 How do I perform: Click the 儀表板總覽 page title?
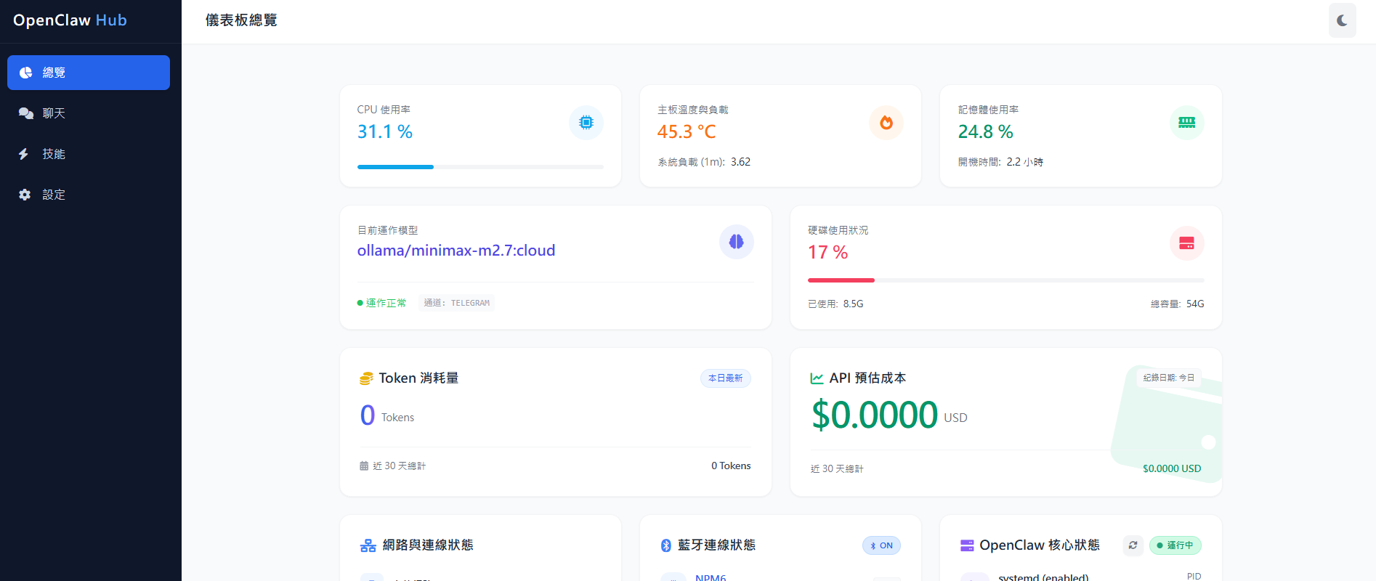point(241,20)
